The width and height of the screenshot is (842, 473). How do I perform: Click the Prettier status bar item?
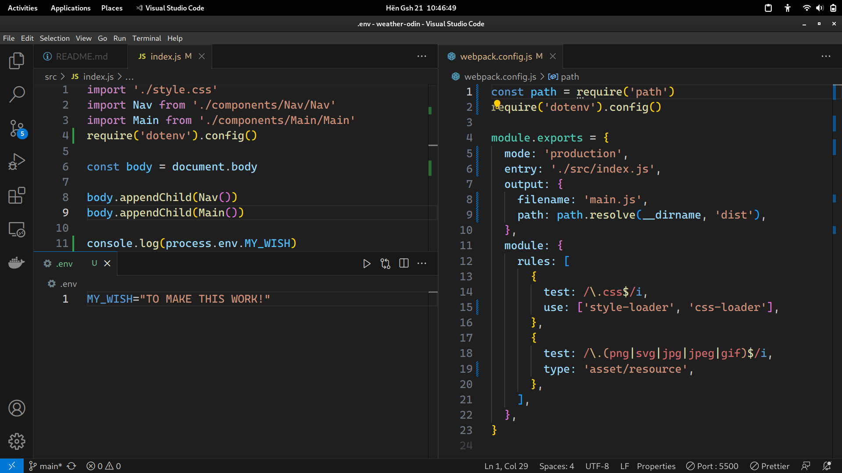pos(770,466)
